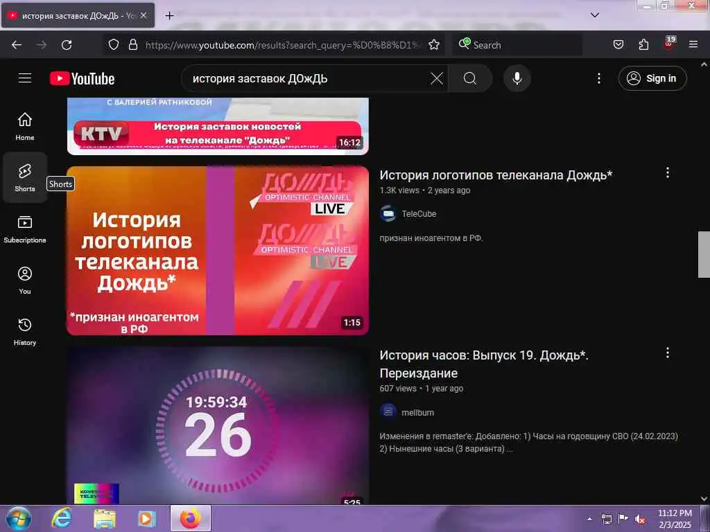710x532 pixels.
Task: Open KTV История заставок новостей thumbnail
Action: 218,126
